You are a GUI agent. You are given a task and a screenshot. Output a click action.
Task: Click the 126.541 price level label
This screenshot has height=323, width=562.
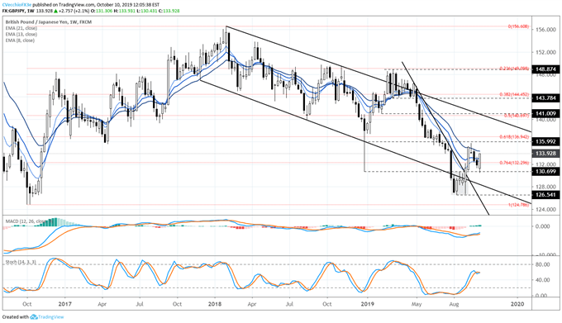[x=545, y=195]
